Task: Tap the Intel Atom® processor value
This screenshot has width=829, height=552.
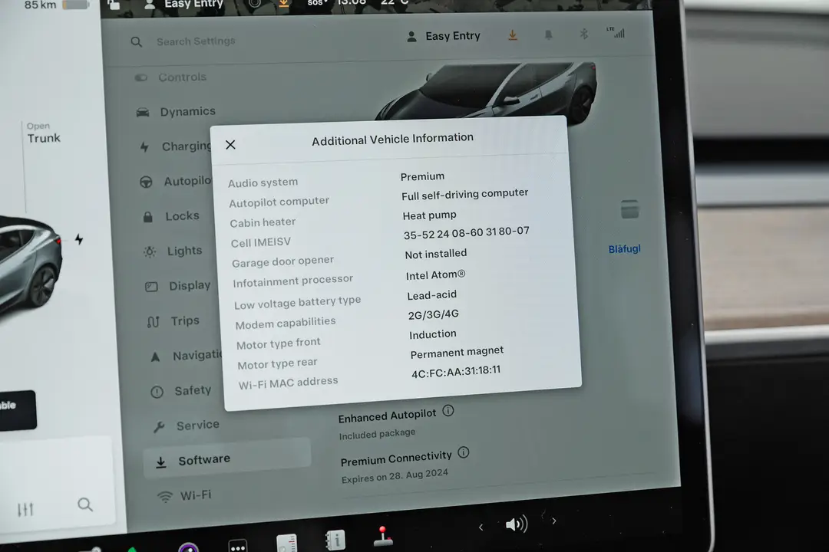Action: click(x=436, y=275)
